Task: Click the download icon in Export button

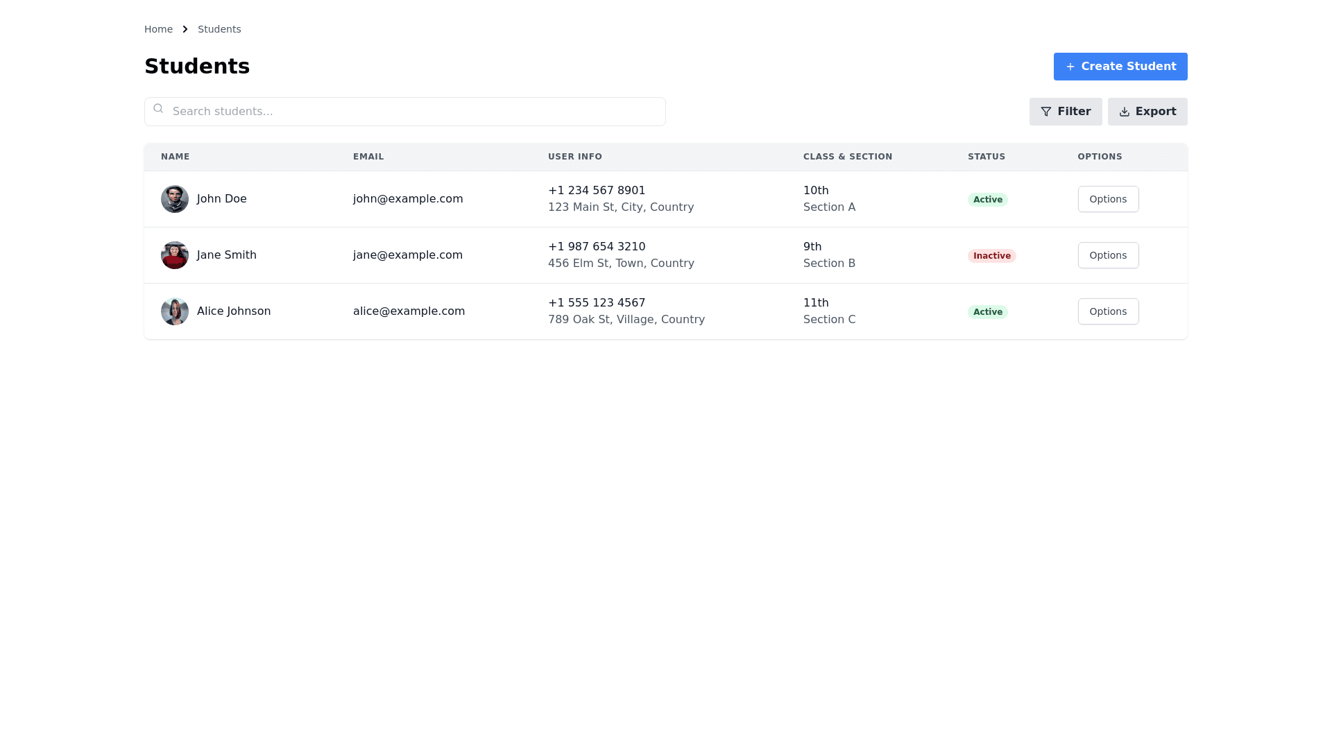Action: pyautogui.click(x=1125, y=112)
